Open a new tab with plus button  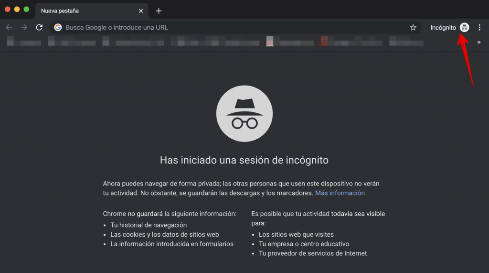coord(159,11)
